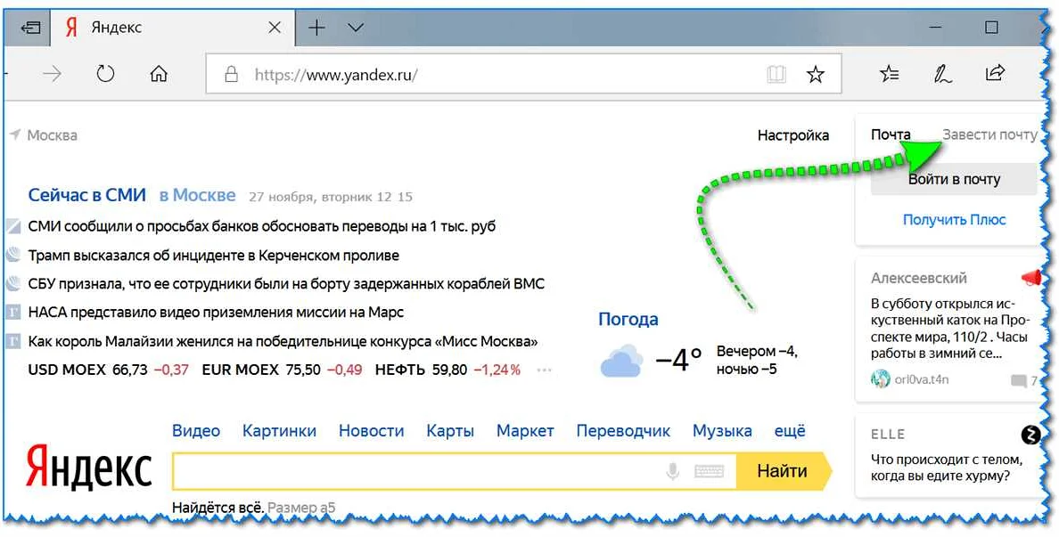Open Сейчас в СМИ heading
Image resolution: width=1059 pixels, height=537 pixels.
(x=87, y=196)
